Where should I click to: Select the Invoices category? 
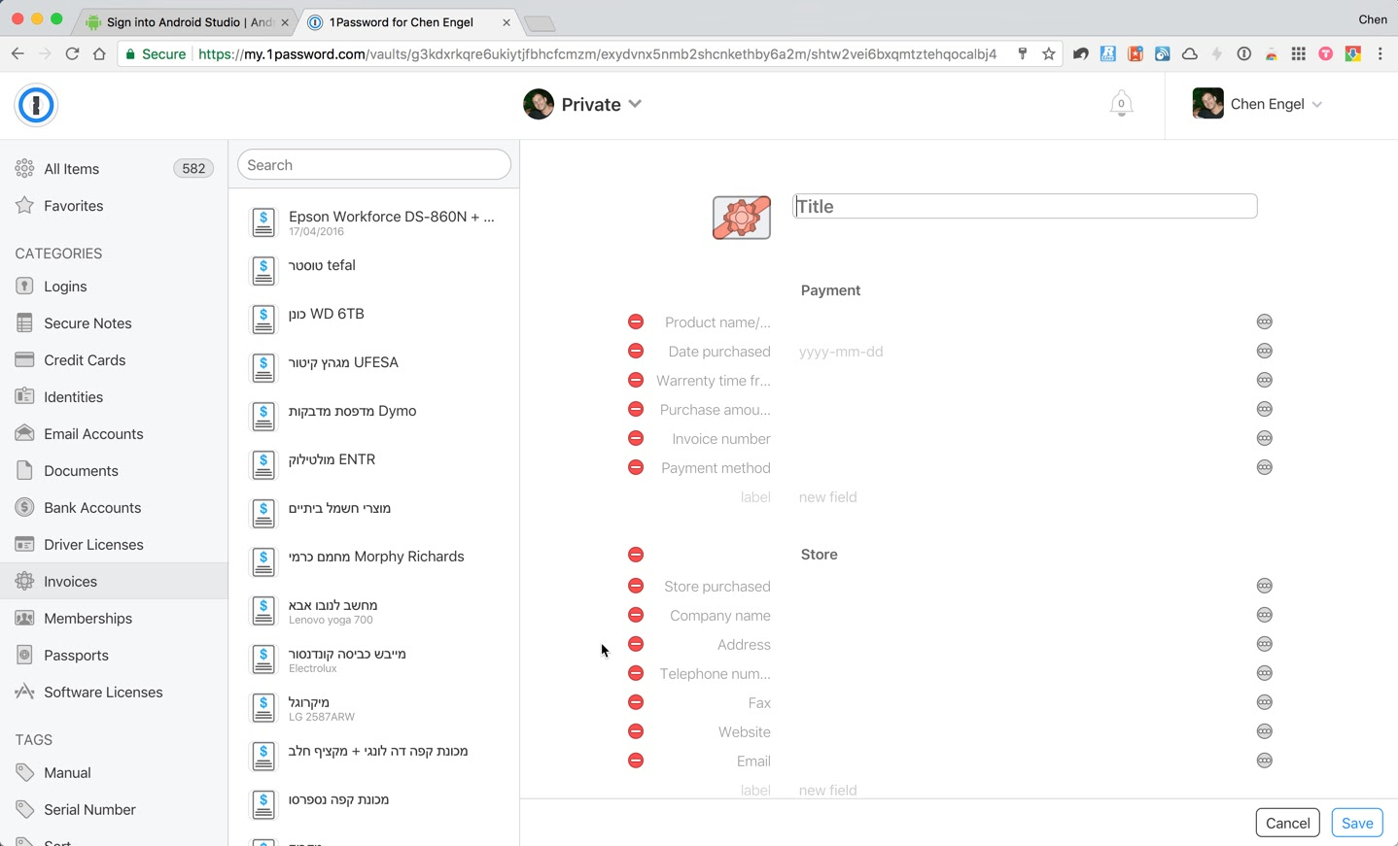click(x=114, y=582)
